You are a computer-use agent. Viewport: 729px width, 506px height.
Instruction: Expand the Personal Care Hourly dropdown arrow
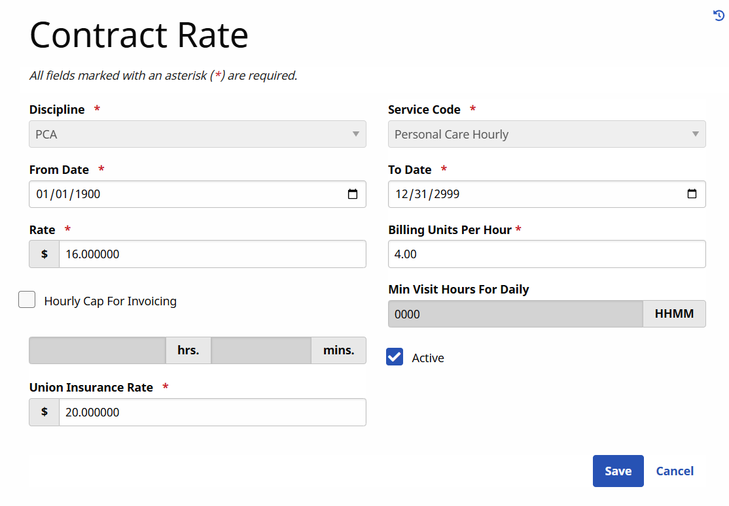coord(695,134)
